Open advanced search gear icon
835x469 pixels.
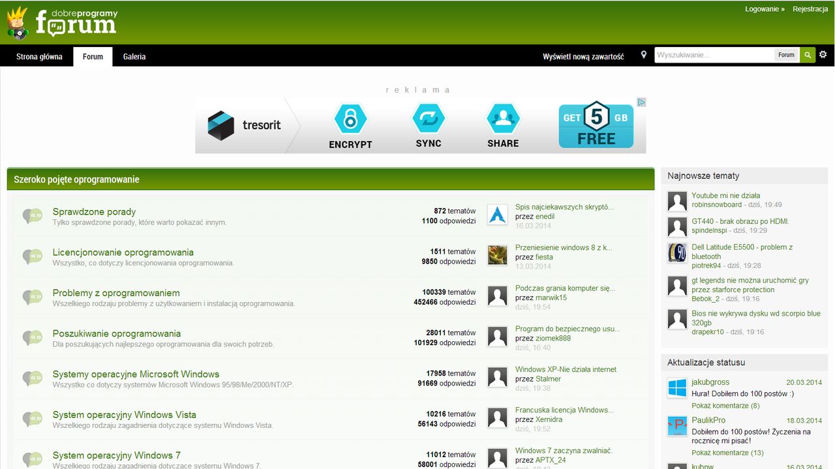(x=823, y=55)
